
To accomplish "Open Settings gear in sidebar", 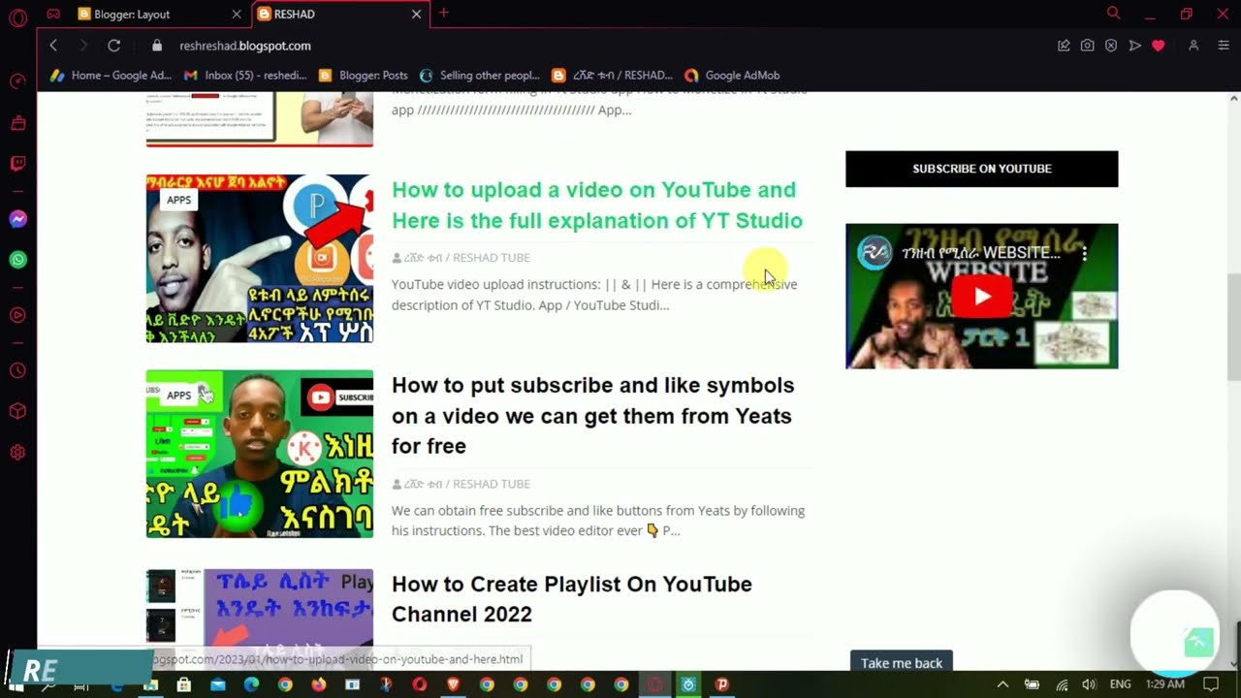I will (17, 453).
